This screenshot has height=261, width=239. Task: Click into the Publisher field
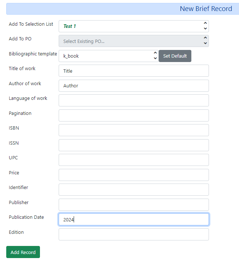point(133,204)
